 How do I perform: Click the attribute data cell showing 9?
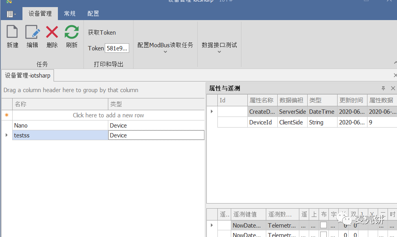click(x=382, y=122)
